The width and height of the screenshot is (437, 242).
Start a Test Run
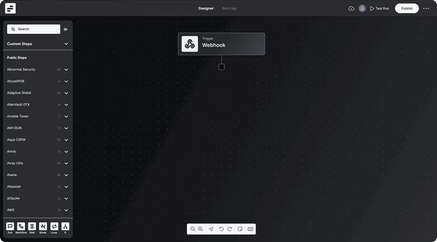379,8
